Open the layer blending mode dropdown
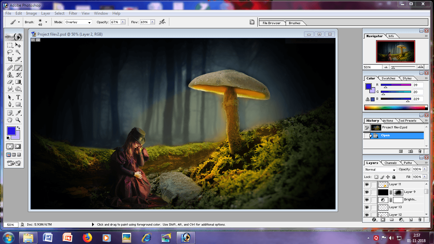 point(380,169)
